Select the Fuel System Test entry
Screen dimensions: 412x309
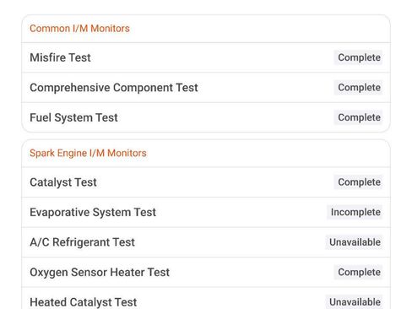click(x=206, y=117)
